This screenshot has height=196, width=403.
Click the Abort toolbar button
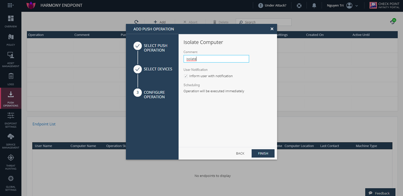(190, 22)
